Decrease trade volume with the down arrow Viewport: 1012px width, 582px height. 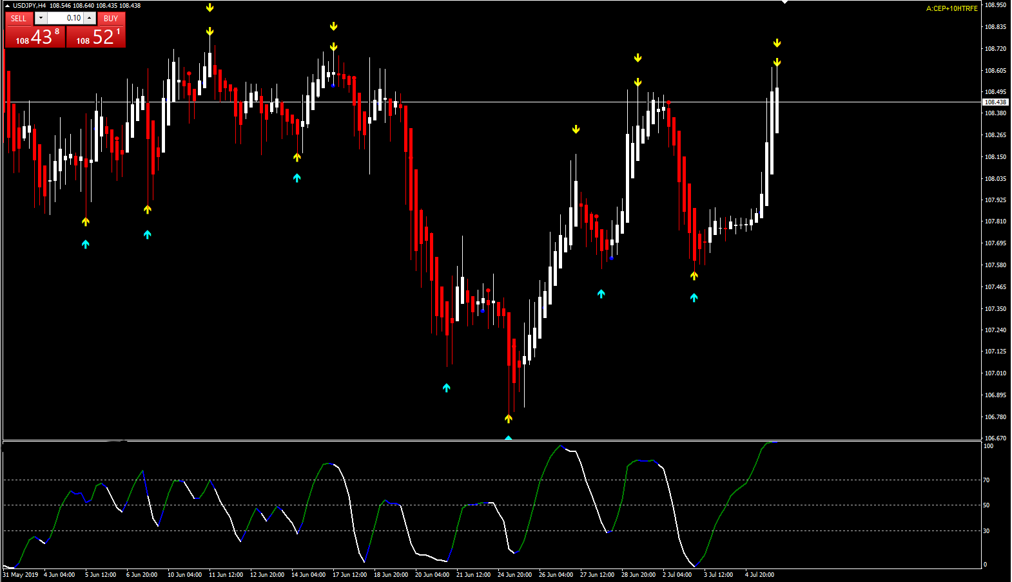[41, 18]
